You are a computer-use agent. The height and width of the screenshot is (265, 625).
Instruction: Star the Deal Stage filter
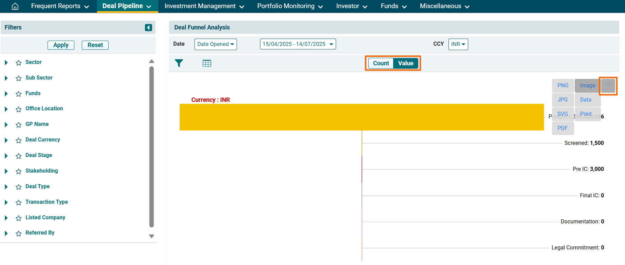(x=19, y=156)
